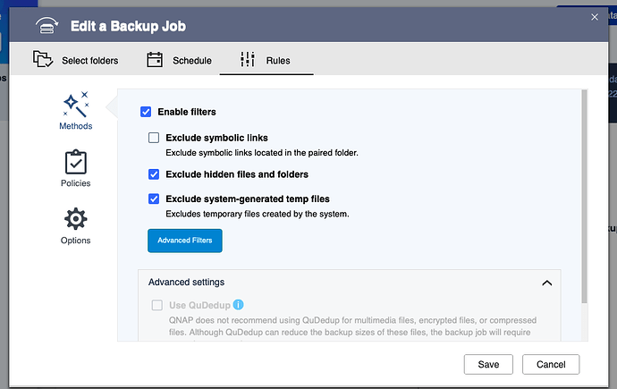Click the Rules sliders icon

pyautogui.click(x=248, y=60)
